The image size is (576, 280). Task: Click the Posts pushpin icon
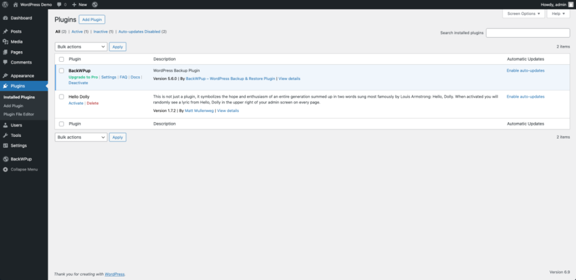click(x=5, y=31)
